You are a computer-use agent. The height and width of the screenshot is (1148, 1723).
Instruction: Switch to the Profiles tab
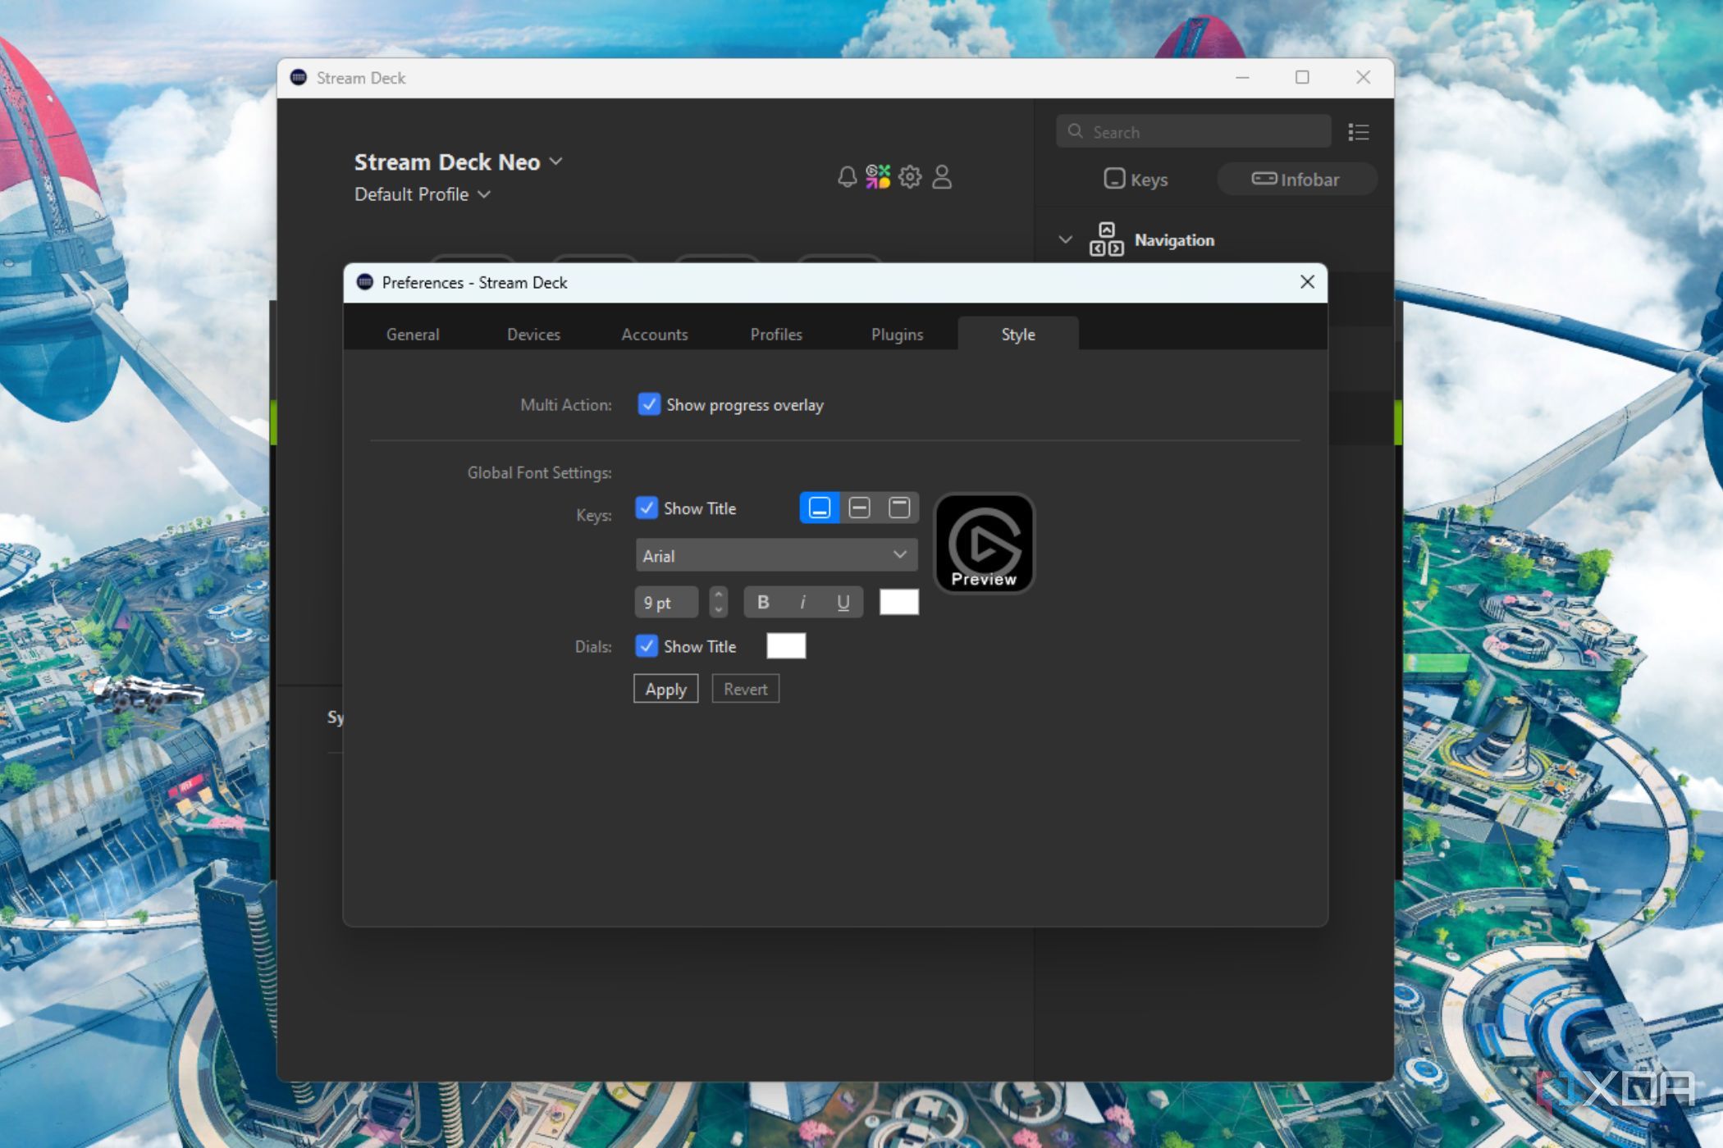tap(776, 335)
